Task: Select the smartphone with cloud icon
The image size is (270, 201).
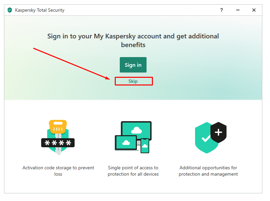Action: coord(145,146)
